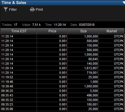Click the size 140,000 cell
Image resolution: width=125 pixels, height=112 pixels.
pos(83,64)
